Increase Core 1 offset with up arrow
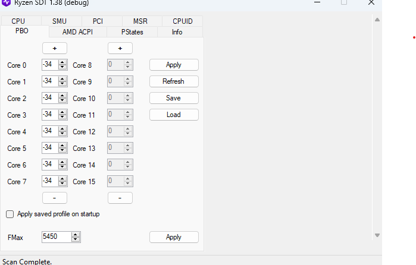The width and height of the screenshot is (416, 265). tap(62, 79)
